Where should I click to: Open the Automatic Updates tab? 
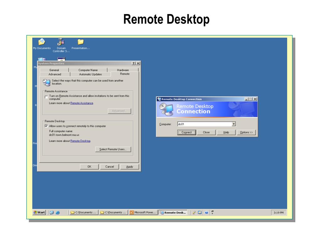point(90,74)
